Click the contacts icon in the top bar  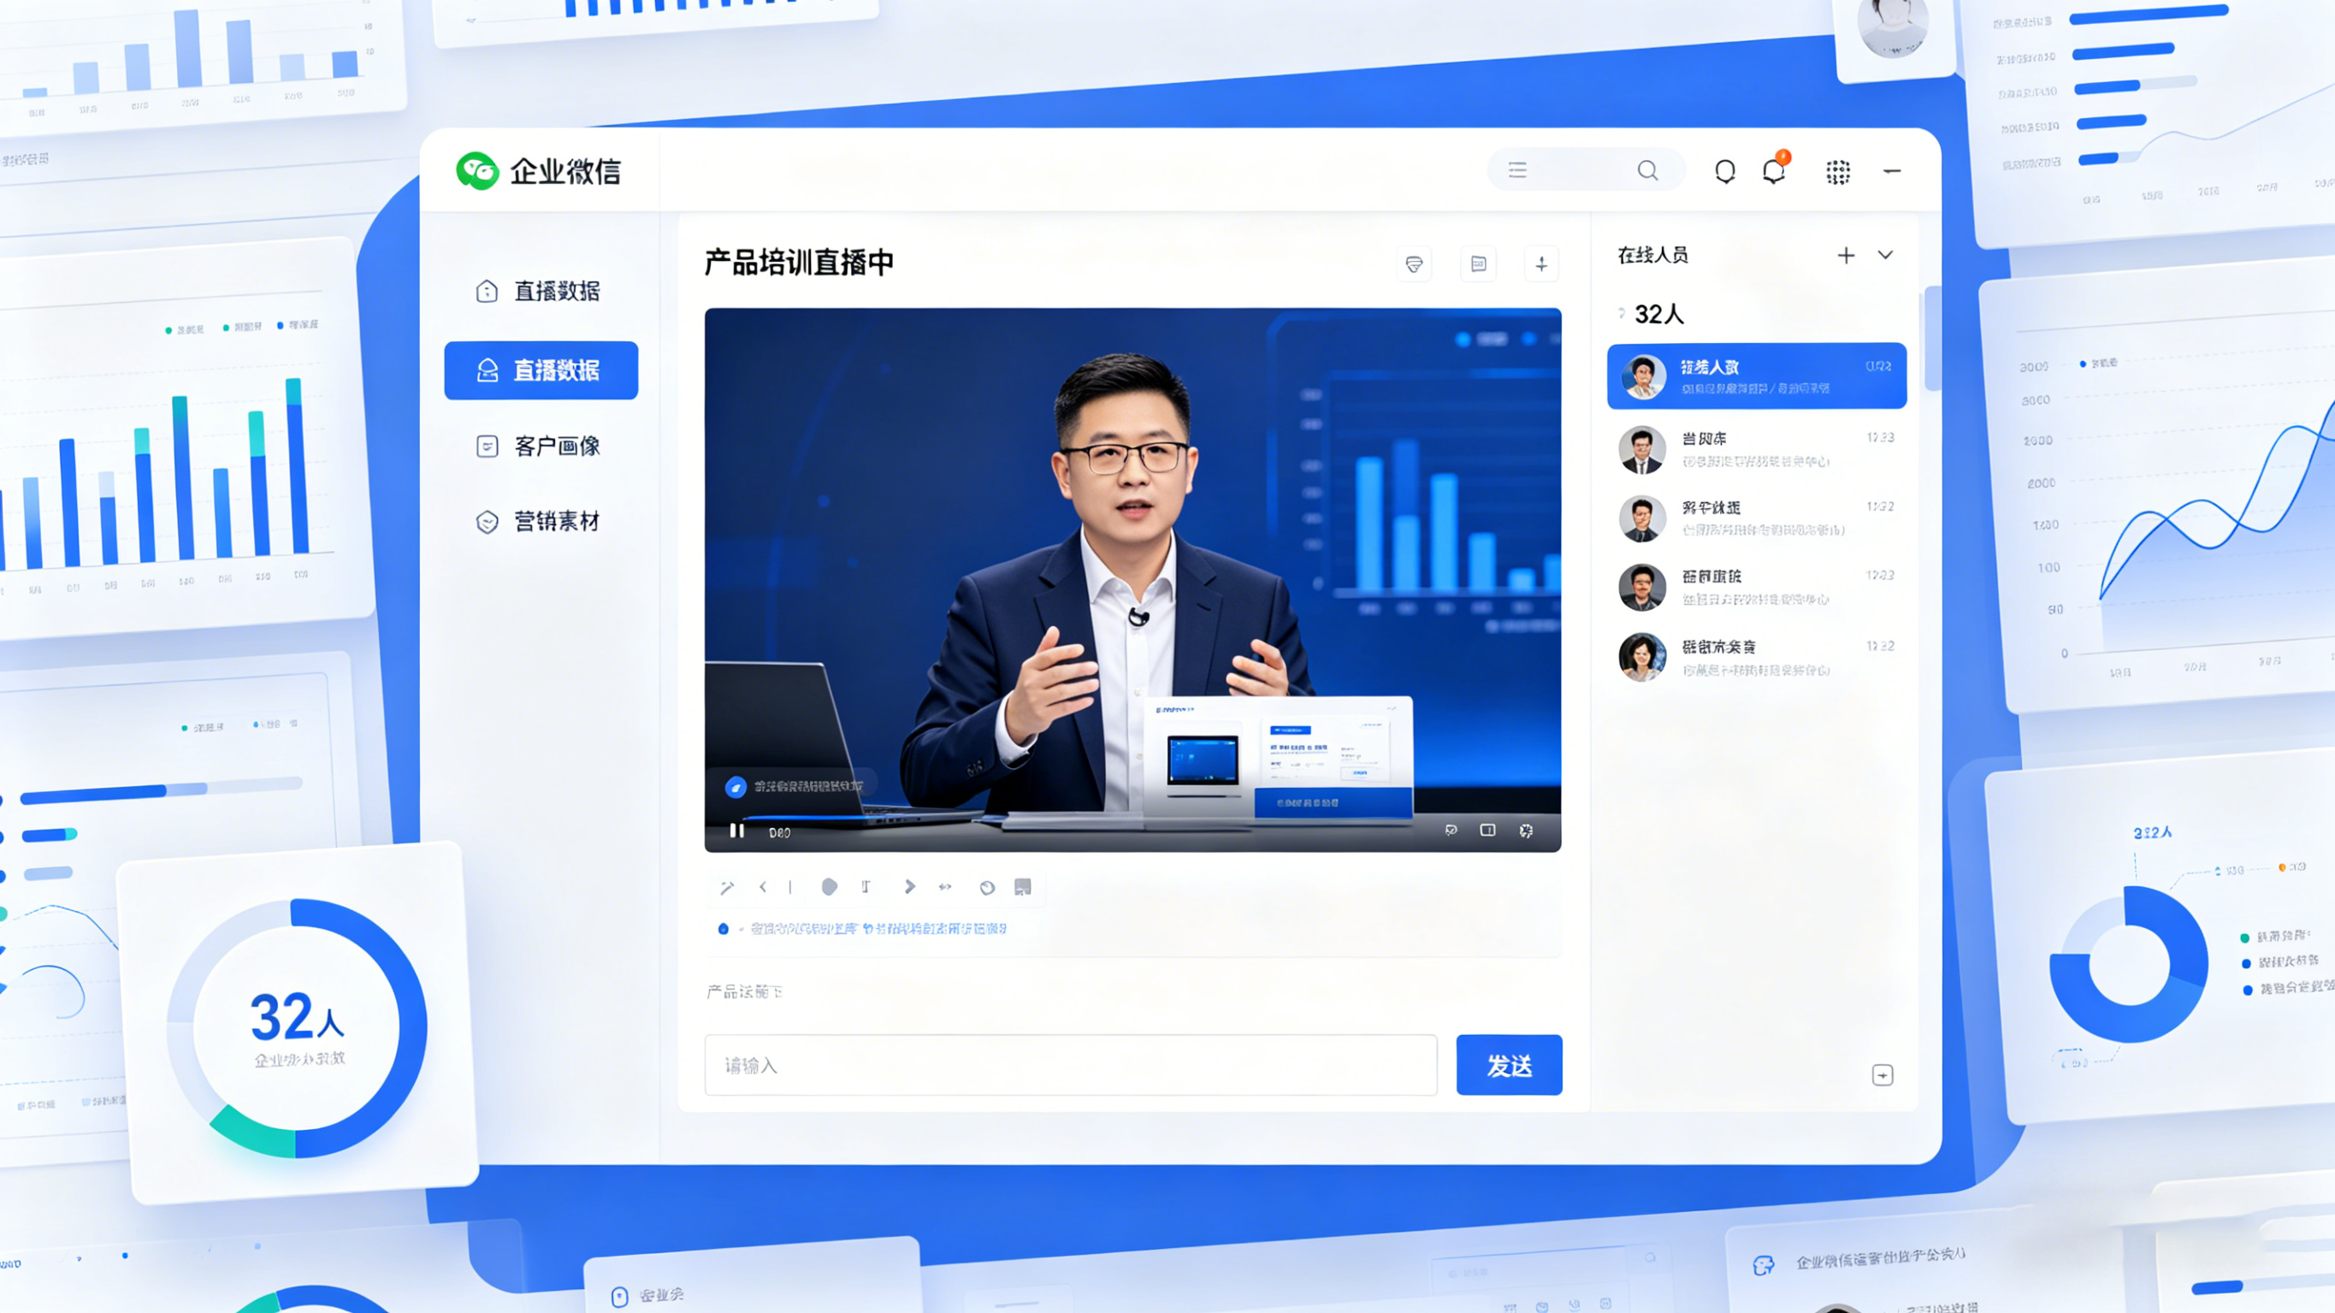click(1726, 171)
